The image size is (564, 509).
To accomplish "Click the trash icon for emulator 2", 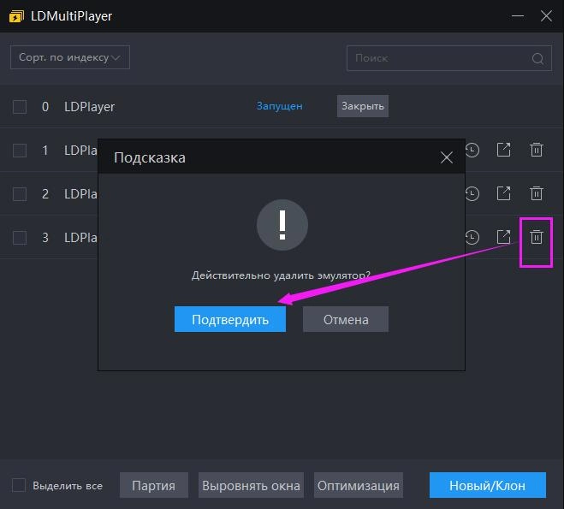I will (x=537, y=193).
